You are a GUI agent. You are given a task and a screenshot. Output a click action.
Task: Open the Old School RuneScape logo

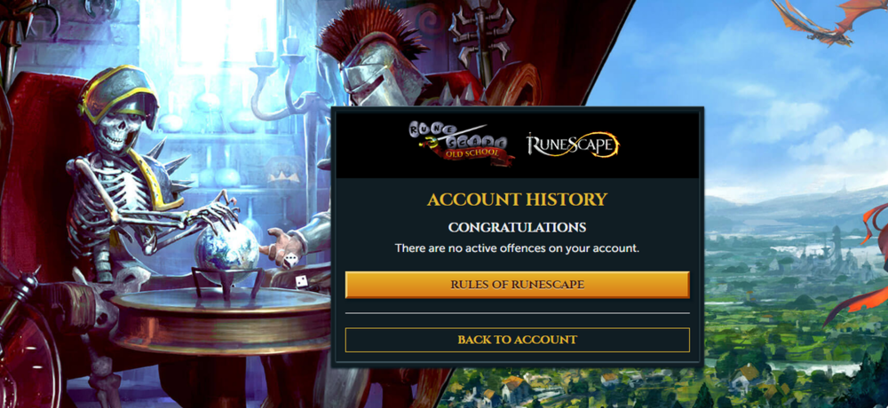click(461, 144)
